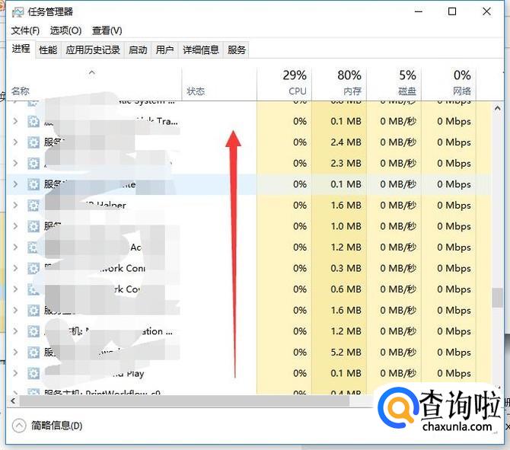Sort by the 名称 column header
The image size is (510, 450).
[94, 84]
